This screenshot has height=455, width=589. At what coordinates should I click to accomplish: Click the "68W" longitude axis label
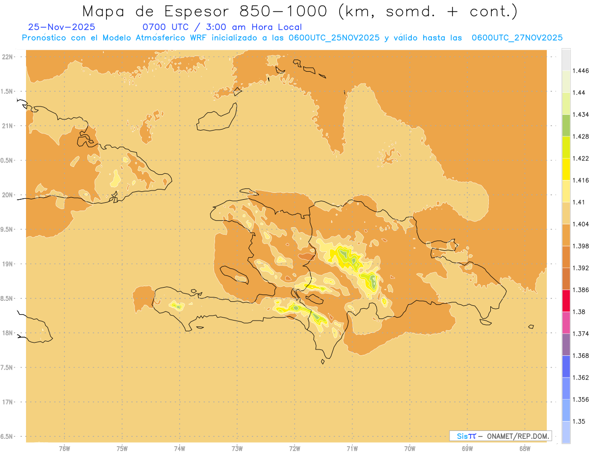click(525, 448)
